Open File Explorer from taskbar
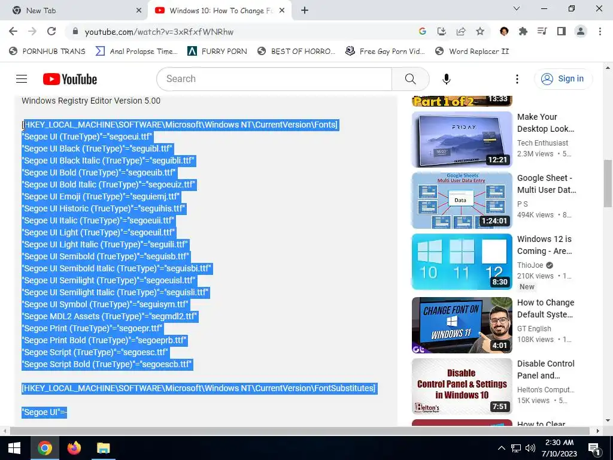The width and height of the screenshot is (613, 460). coord(103,448)
